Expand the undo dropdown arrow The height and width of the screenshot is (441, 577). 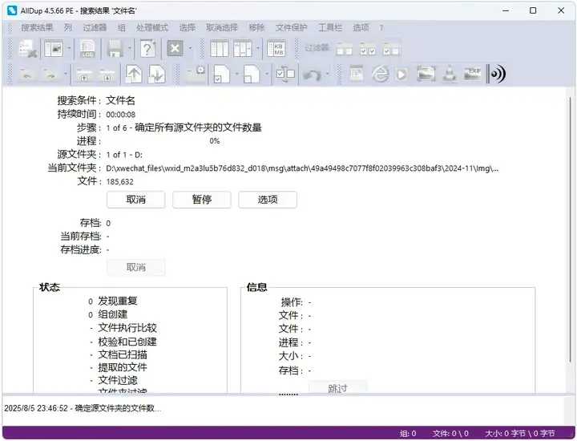(327, 74)
